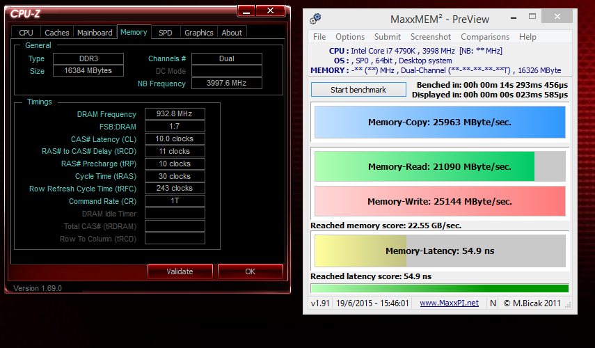This screenshot has width=595, height=348.
Task: Open the Options menu
Action: click(x=350, y=37)
